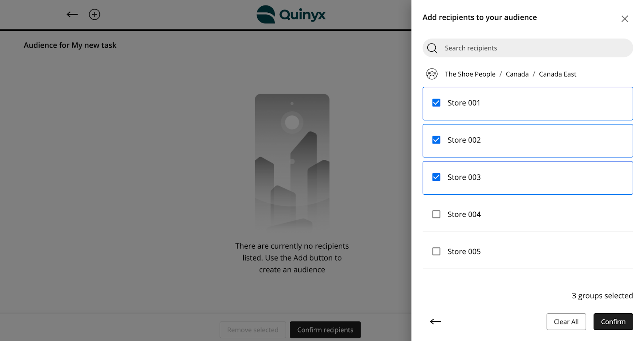Click the Store 005 label
Image resolution: width=636 pixels, height=341 pixels.
tap(464, 252)
